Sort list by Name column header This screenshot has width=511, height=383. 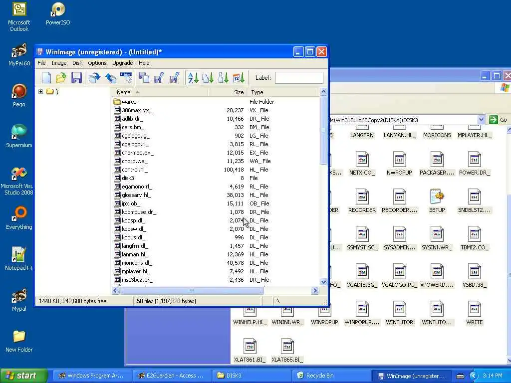point(160,92)
